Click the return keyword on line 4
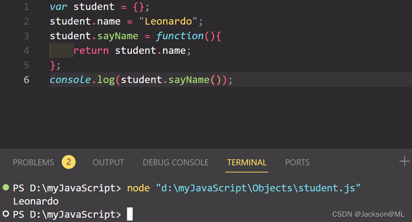This screenshot has width=412, height=222. [91, 50]
